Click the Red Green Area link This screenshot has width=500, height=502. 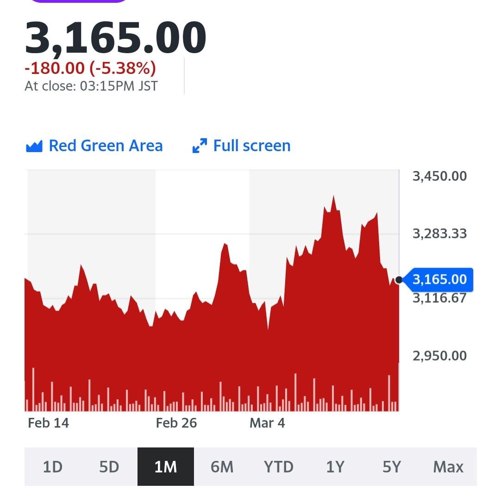[x=106, y=146]
